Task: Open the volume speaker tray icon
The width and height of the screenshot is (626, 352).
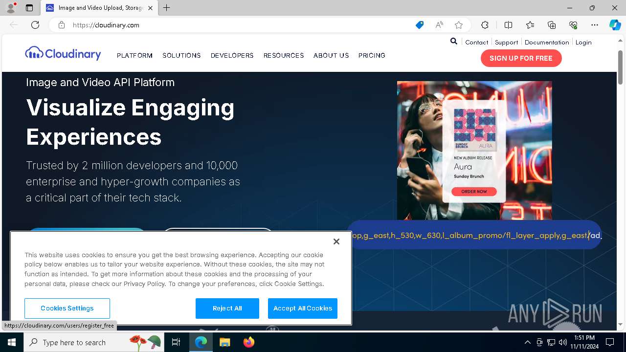Action: [563, 342]
